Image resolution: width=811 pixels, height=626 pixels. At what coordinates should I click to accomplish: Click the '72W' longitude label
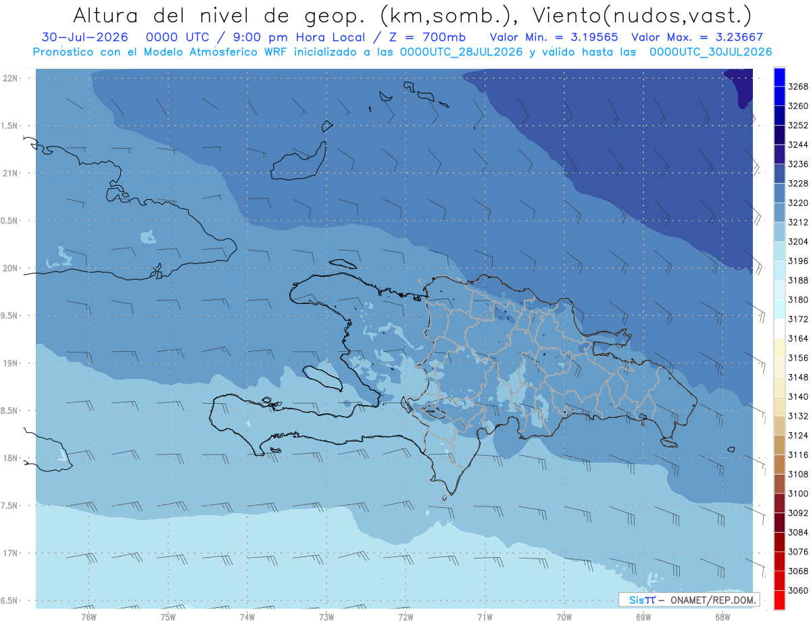[405, 617]
